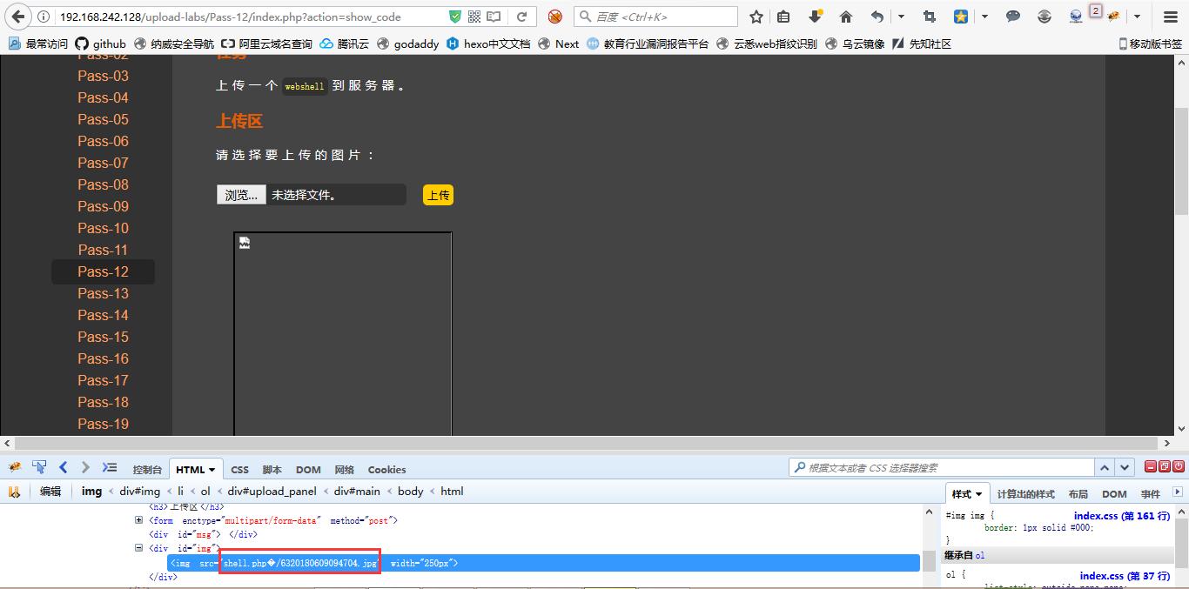The height and width of the screenshot is (589, 1189).
Task: Reload the page with refresh icon
Action: coord(521,17)
